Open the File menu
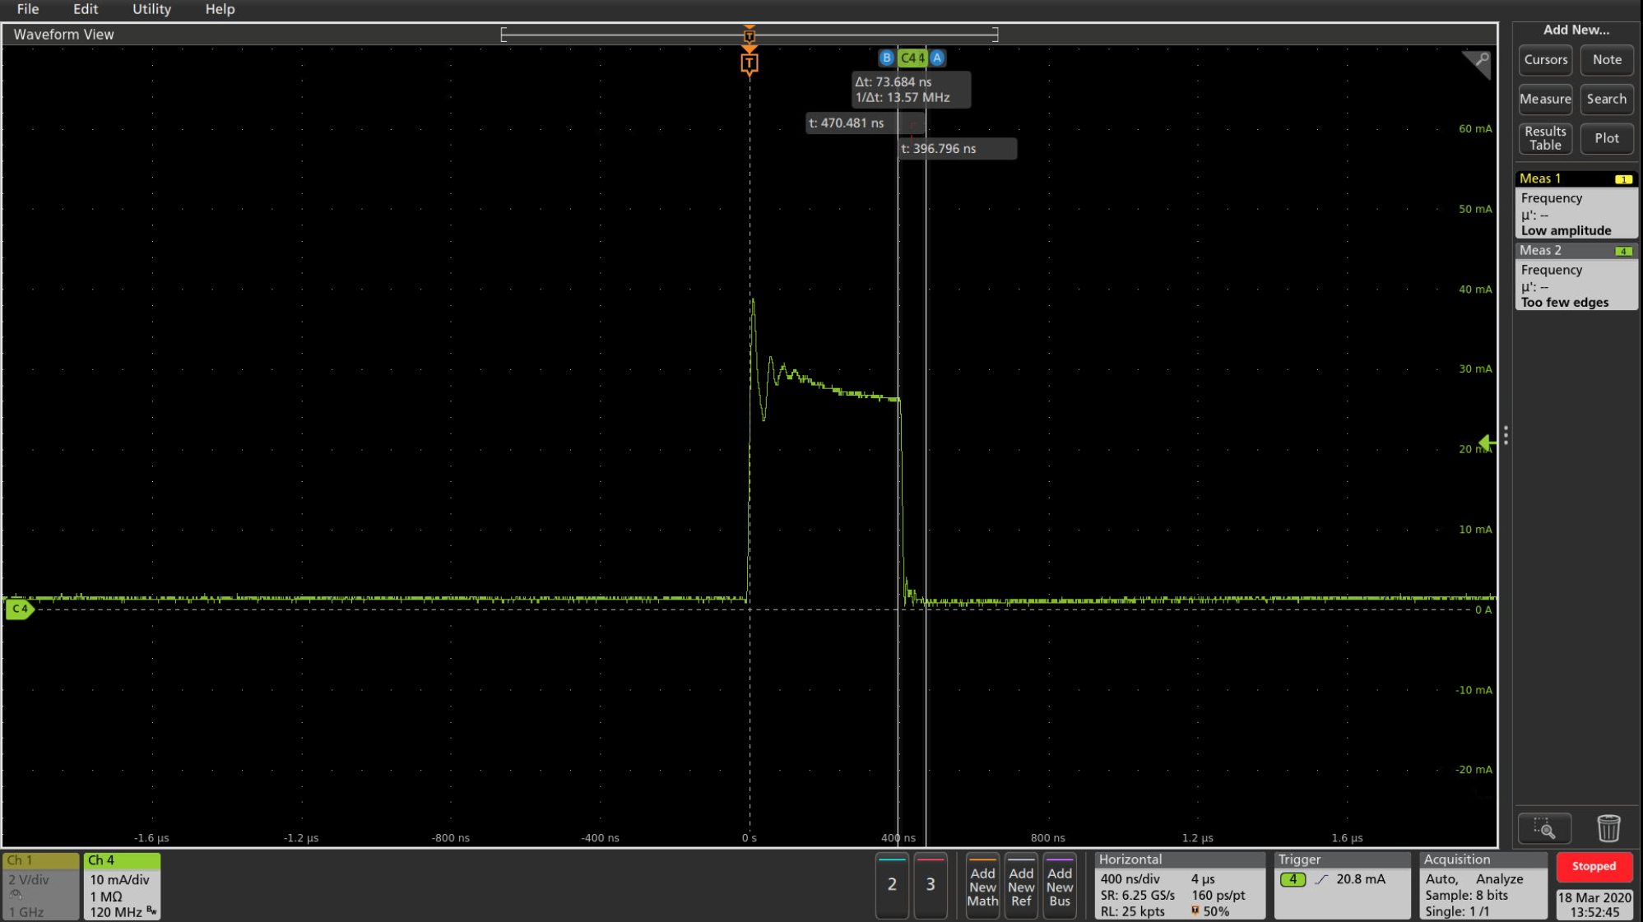The image size is (1643, 922). [28, 9]
